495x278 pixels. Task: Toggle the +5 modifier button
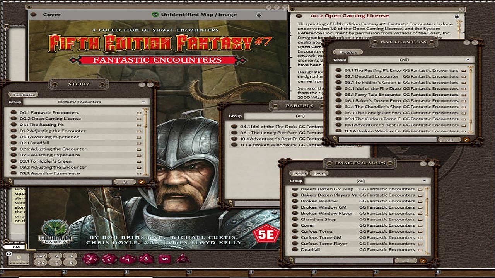pos(70,256)
